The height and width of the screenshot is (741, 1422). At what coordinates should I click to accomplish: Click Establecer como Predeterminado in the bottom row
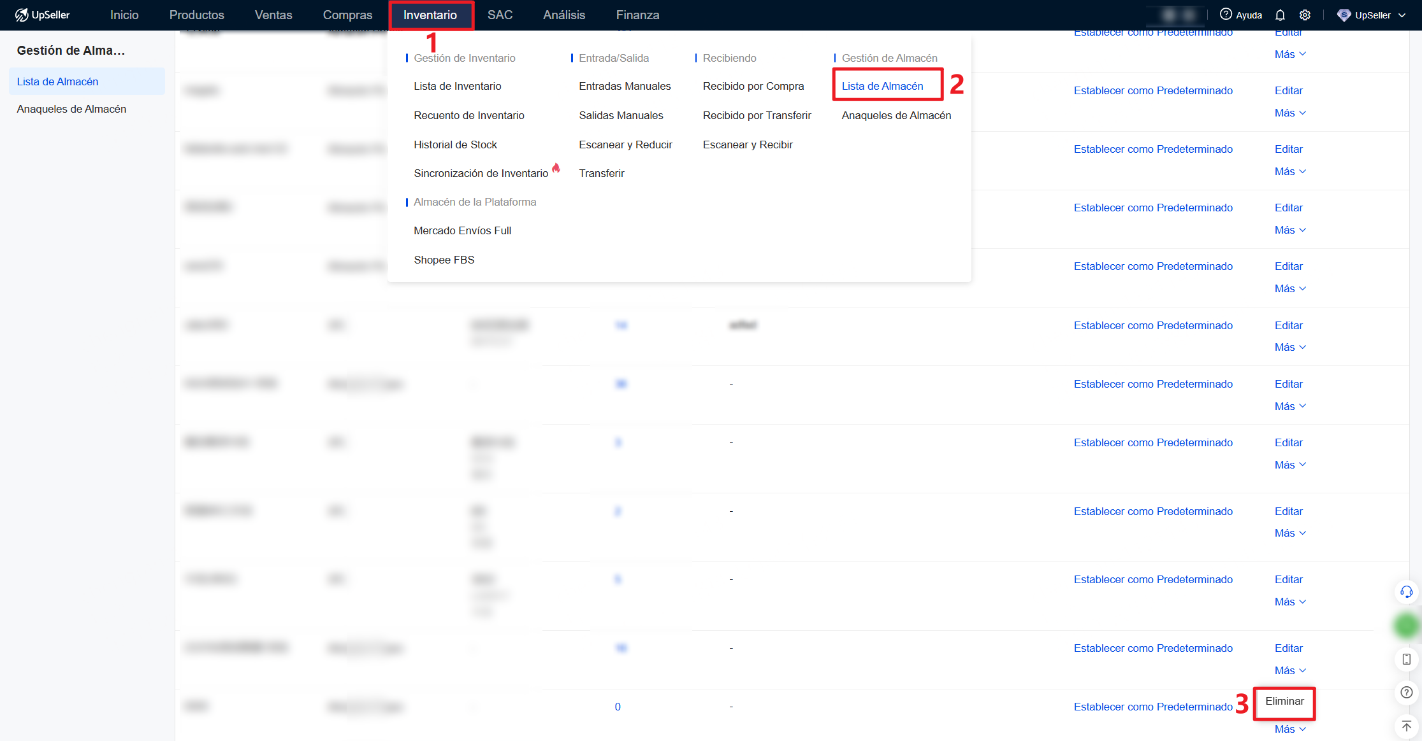tap(1152, 707)
